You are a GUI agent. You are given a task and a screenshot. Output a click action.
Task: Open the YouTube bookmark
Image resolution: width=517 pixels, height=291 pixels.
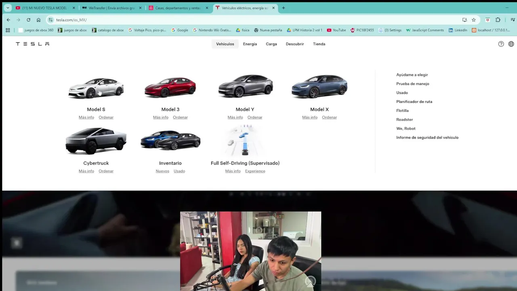tap(336, 30)
